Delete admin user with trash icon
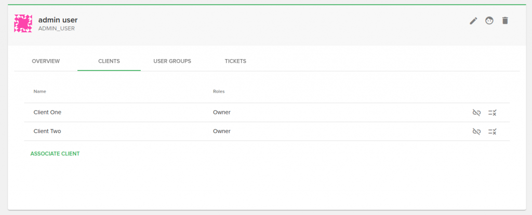Image resolution: width=532 pixels, height=215 pixels. [505, 21]
